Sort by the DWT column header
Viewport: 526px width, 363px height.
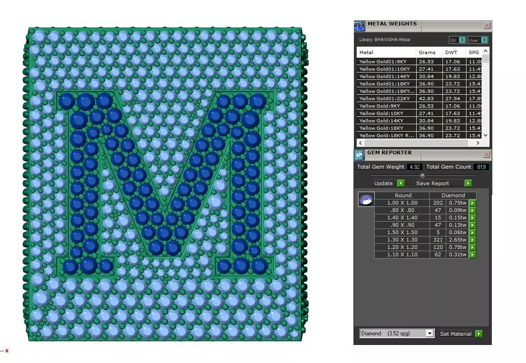454,52
